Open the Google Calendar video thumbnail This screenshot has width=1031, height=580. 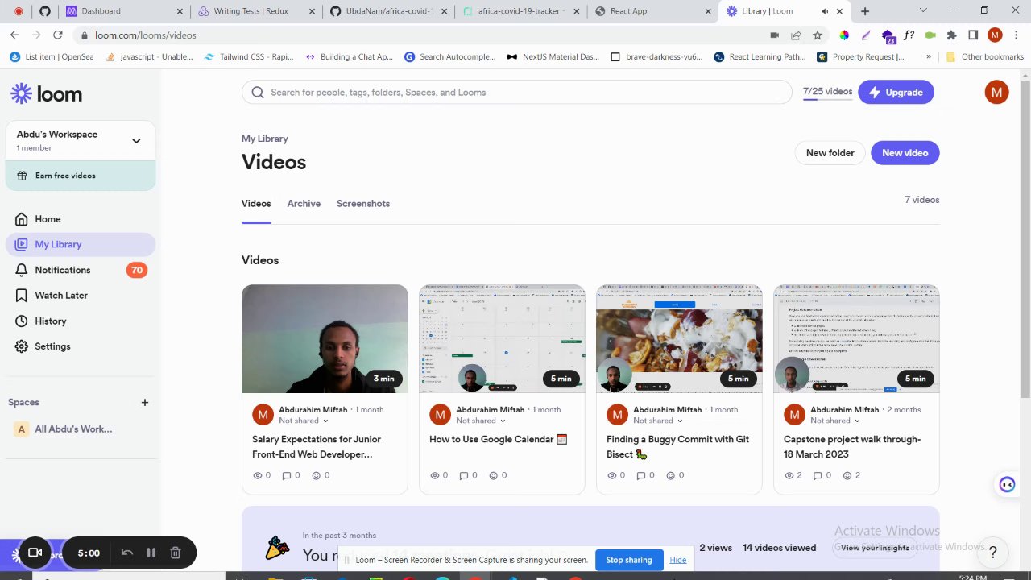502,339
